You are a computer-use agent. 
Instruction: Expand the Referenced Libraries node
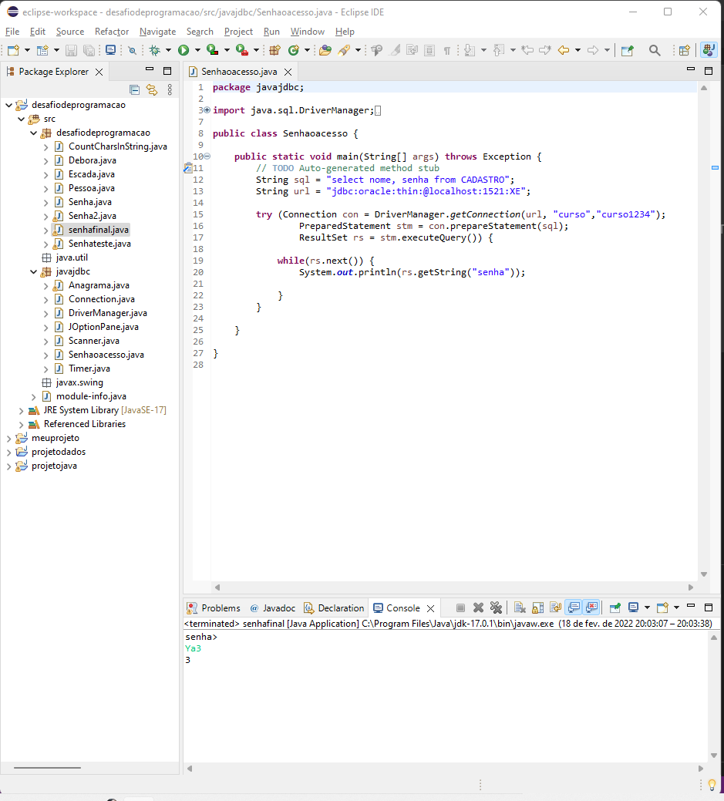pos(21,425)
